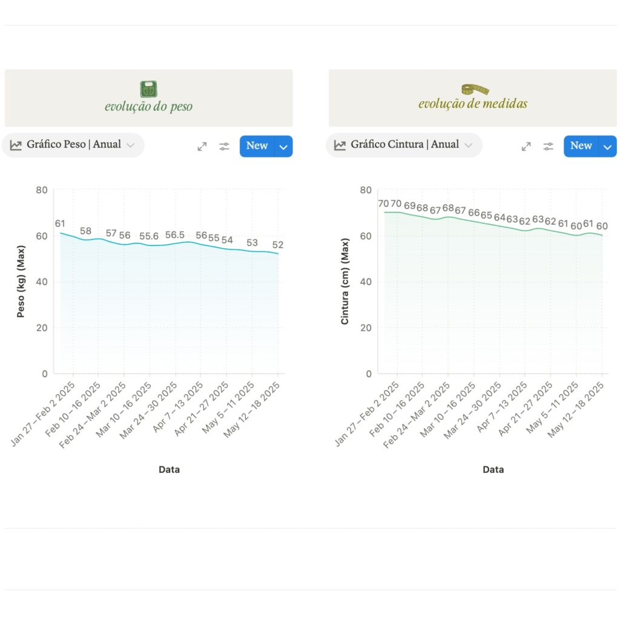Add a New entry to the weight database
The image size is (620, 620).
(257, 146)
